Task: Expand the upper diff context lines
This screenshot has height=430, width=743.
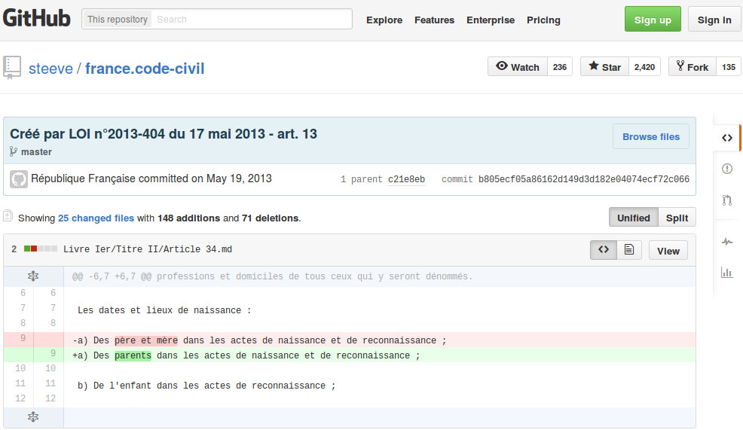Action: (33, 276)
